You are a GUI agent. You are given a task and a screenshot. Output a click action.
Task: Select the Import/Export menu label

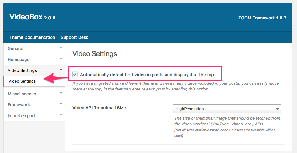[x=21, y=116]
